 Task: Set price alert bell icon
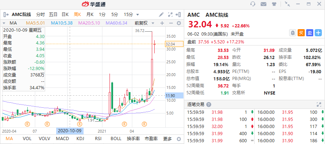(292, 33)
